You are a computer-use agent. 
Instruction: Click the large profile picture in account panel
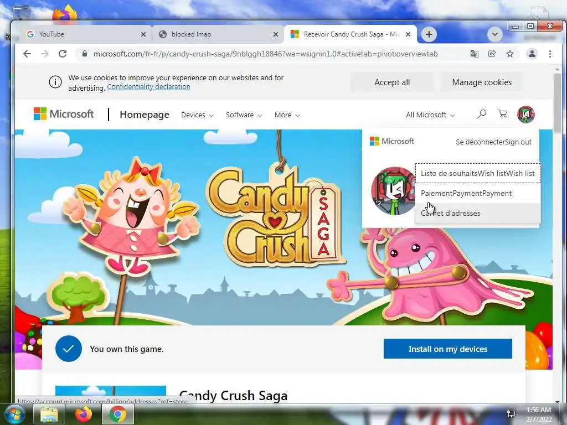[x=394, y=191]
